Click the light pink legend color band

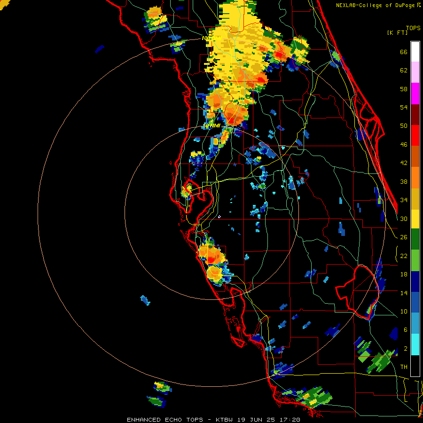tap(415, 72)
